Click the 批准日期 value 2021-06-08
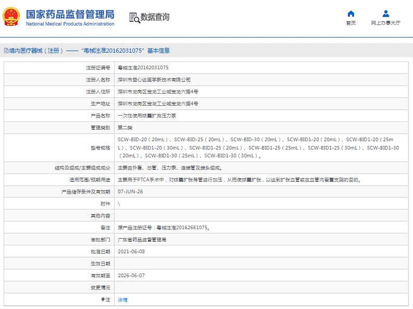The height and width of the screenshot is (309, 413). pos(131,251)
